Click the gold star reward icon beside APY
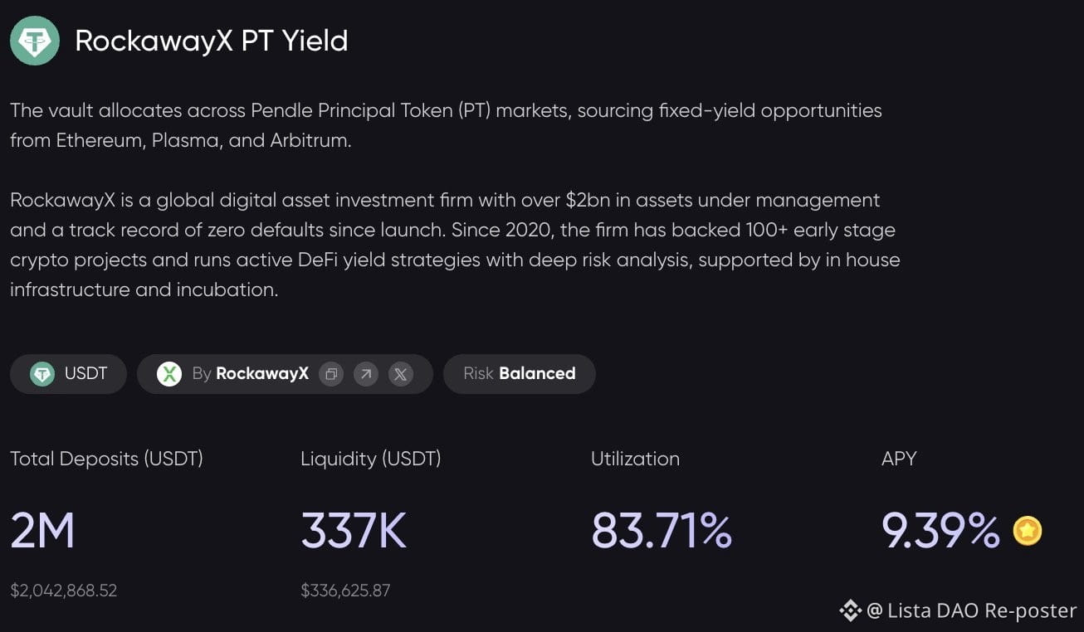This screenshot has height=632, width=1084. click(x=1028, y=531)
